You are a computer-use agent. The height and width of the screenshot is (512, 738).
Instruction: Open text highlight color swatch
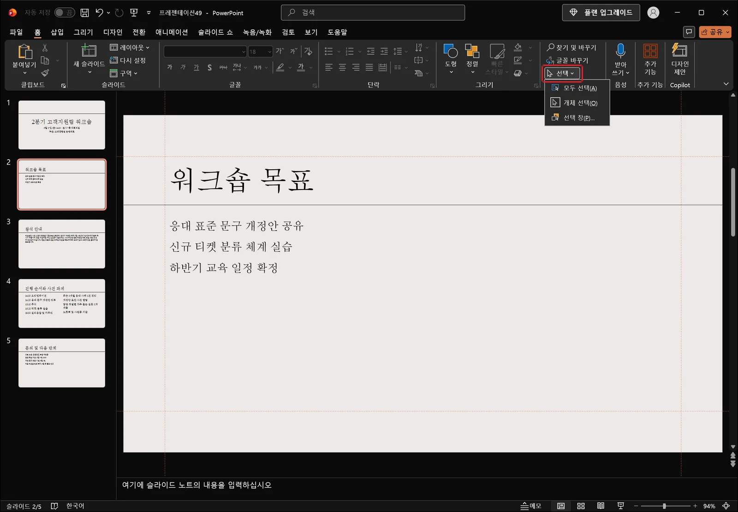tap(280, 67)
